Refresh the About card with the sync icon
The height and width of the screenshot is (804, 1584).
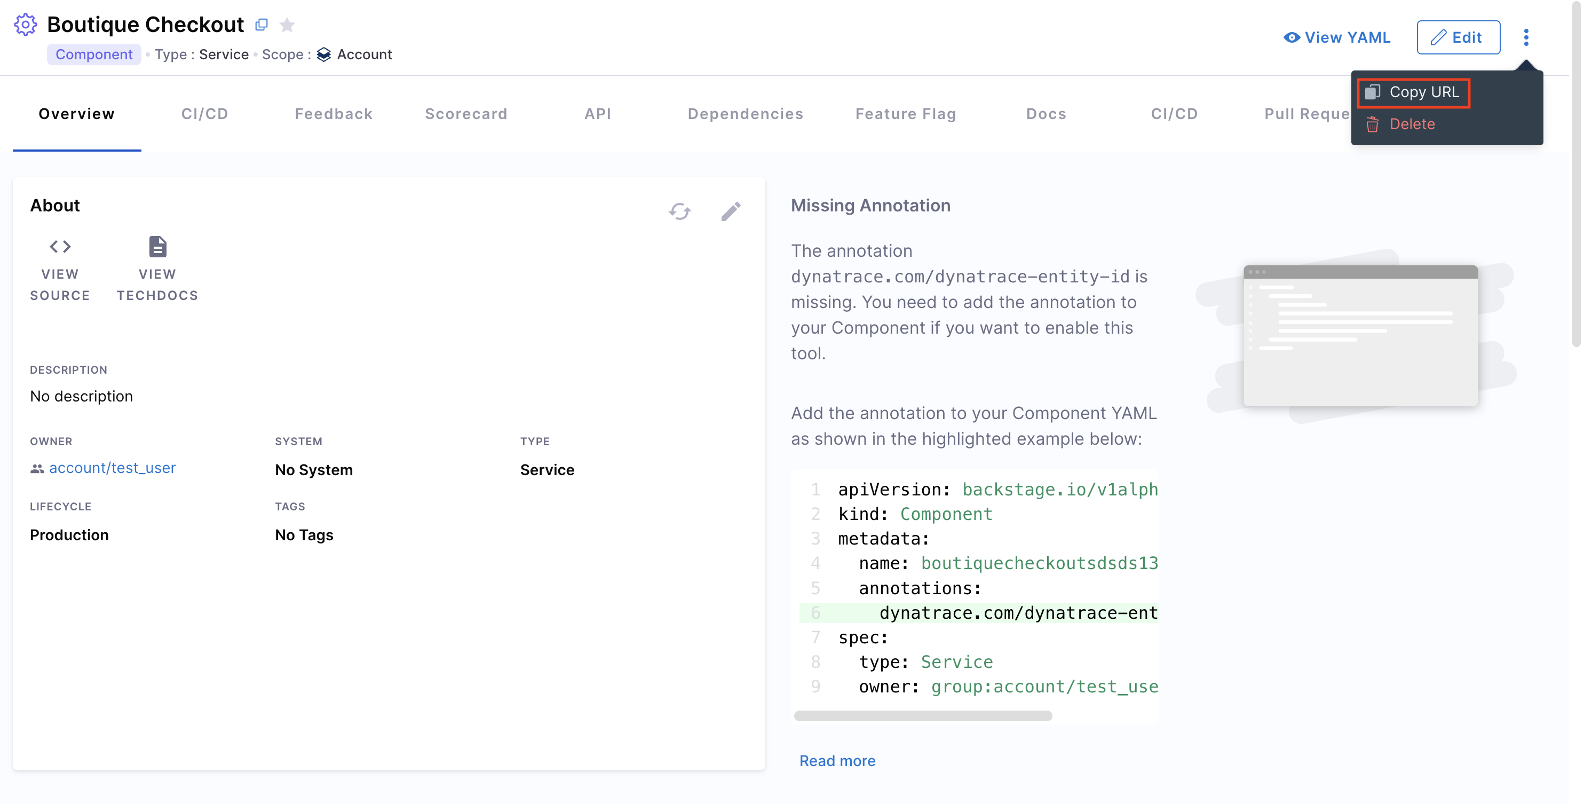click(679, 211)
